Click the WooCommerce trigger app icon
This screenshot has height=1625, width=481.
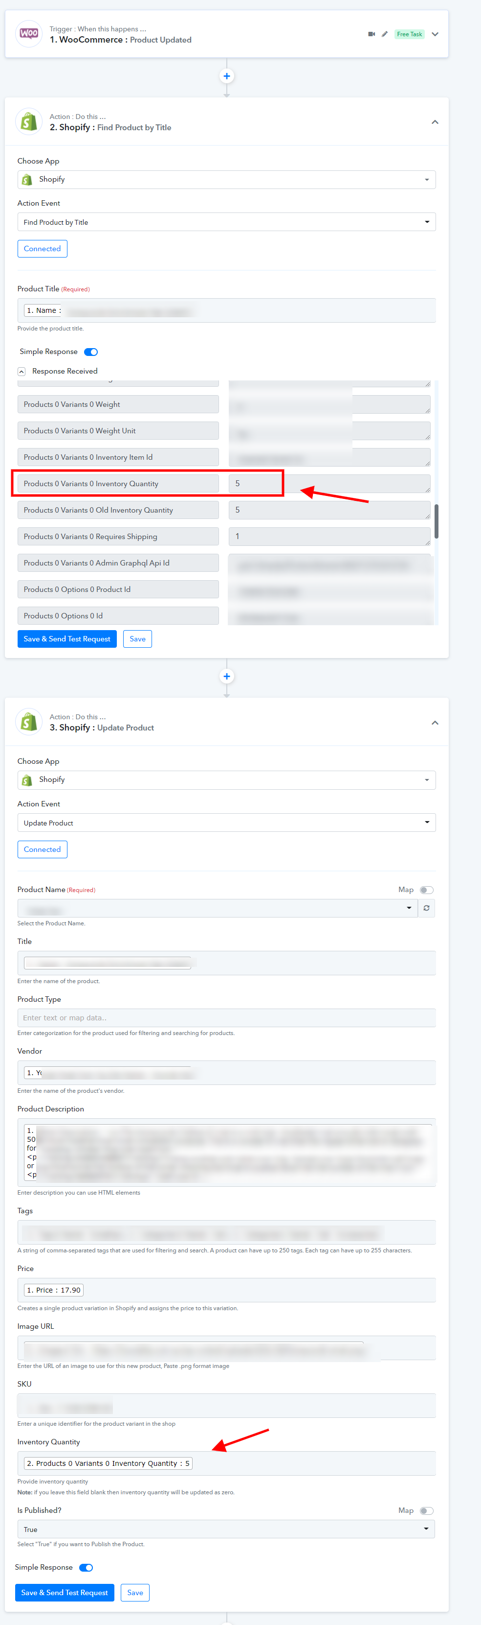coord(29,33)
